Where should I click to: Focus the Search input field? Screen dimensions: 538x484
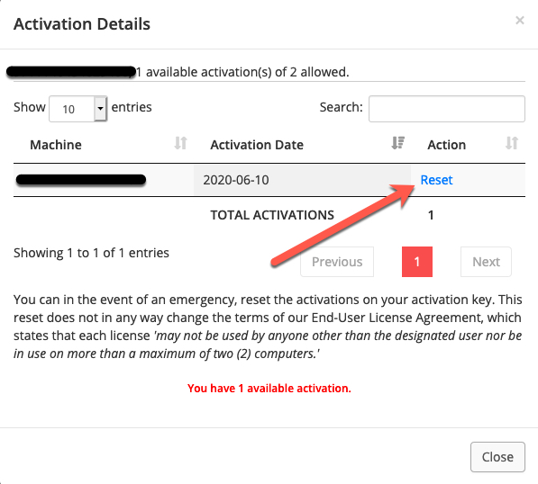pos(447,109)
